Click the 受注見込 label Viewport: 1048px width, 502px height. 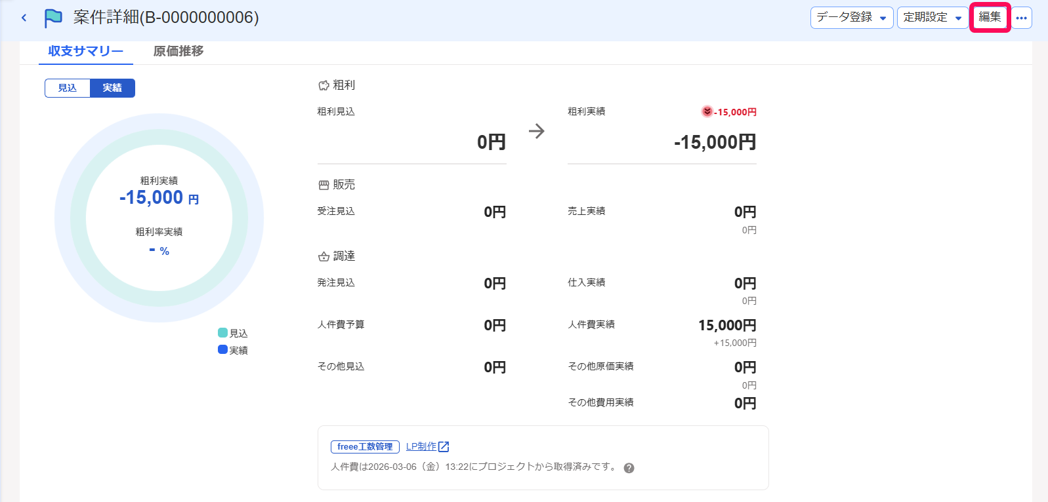coord(336,211)
